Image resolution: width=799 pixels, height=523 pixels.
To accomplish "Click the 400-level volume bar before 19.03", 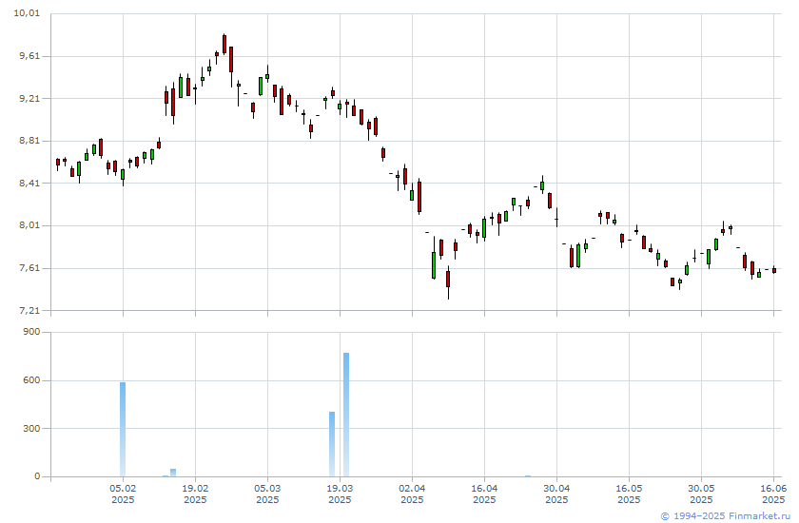I will tap(332, 444).
